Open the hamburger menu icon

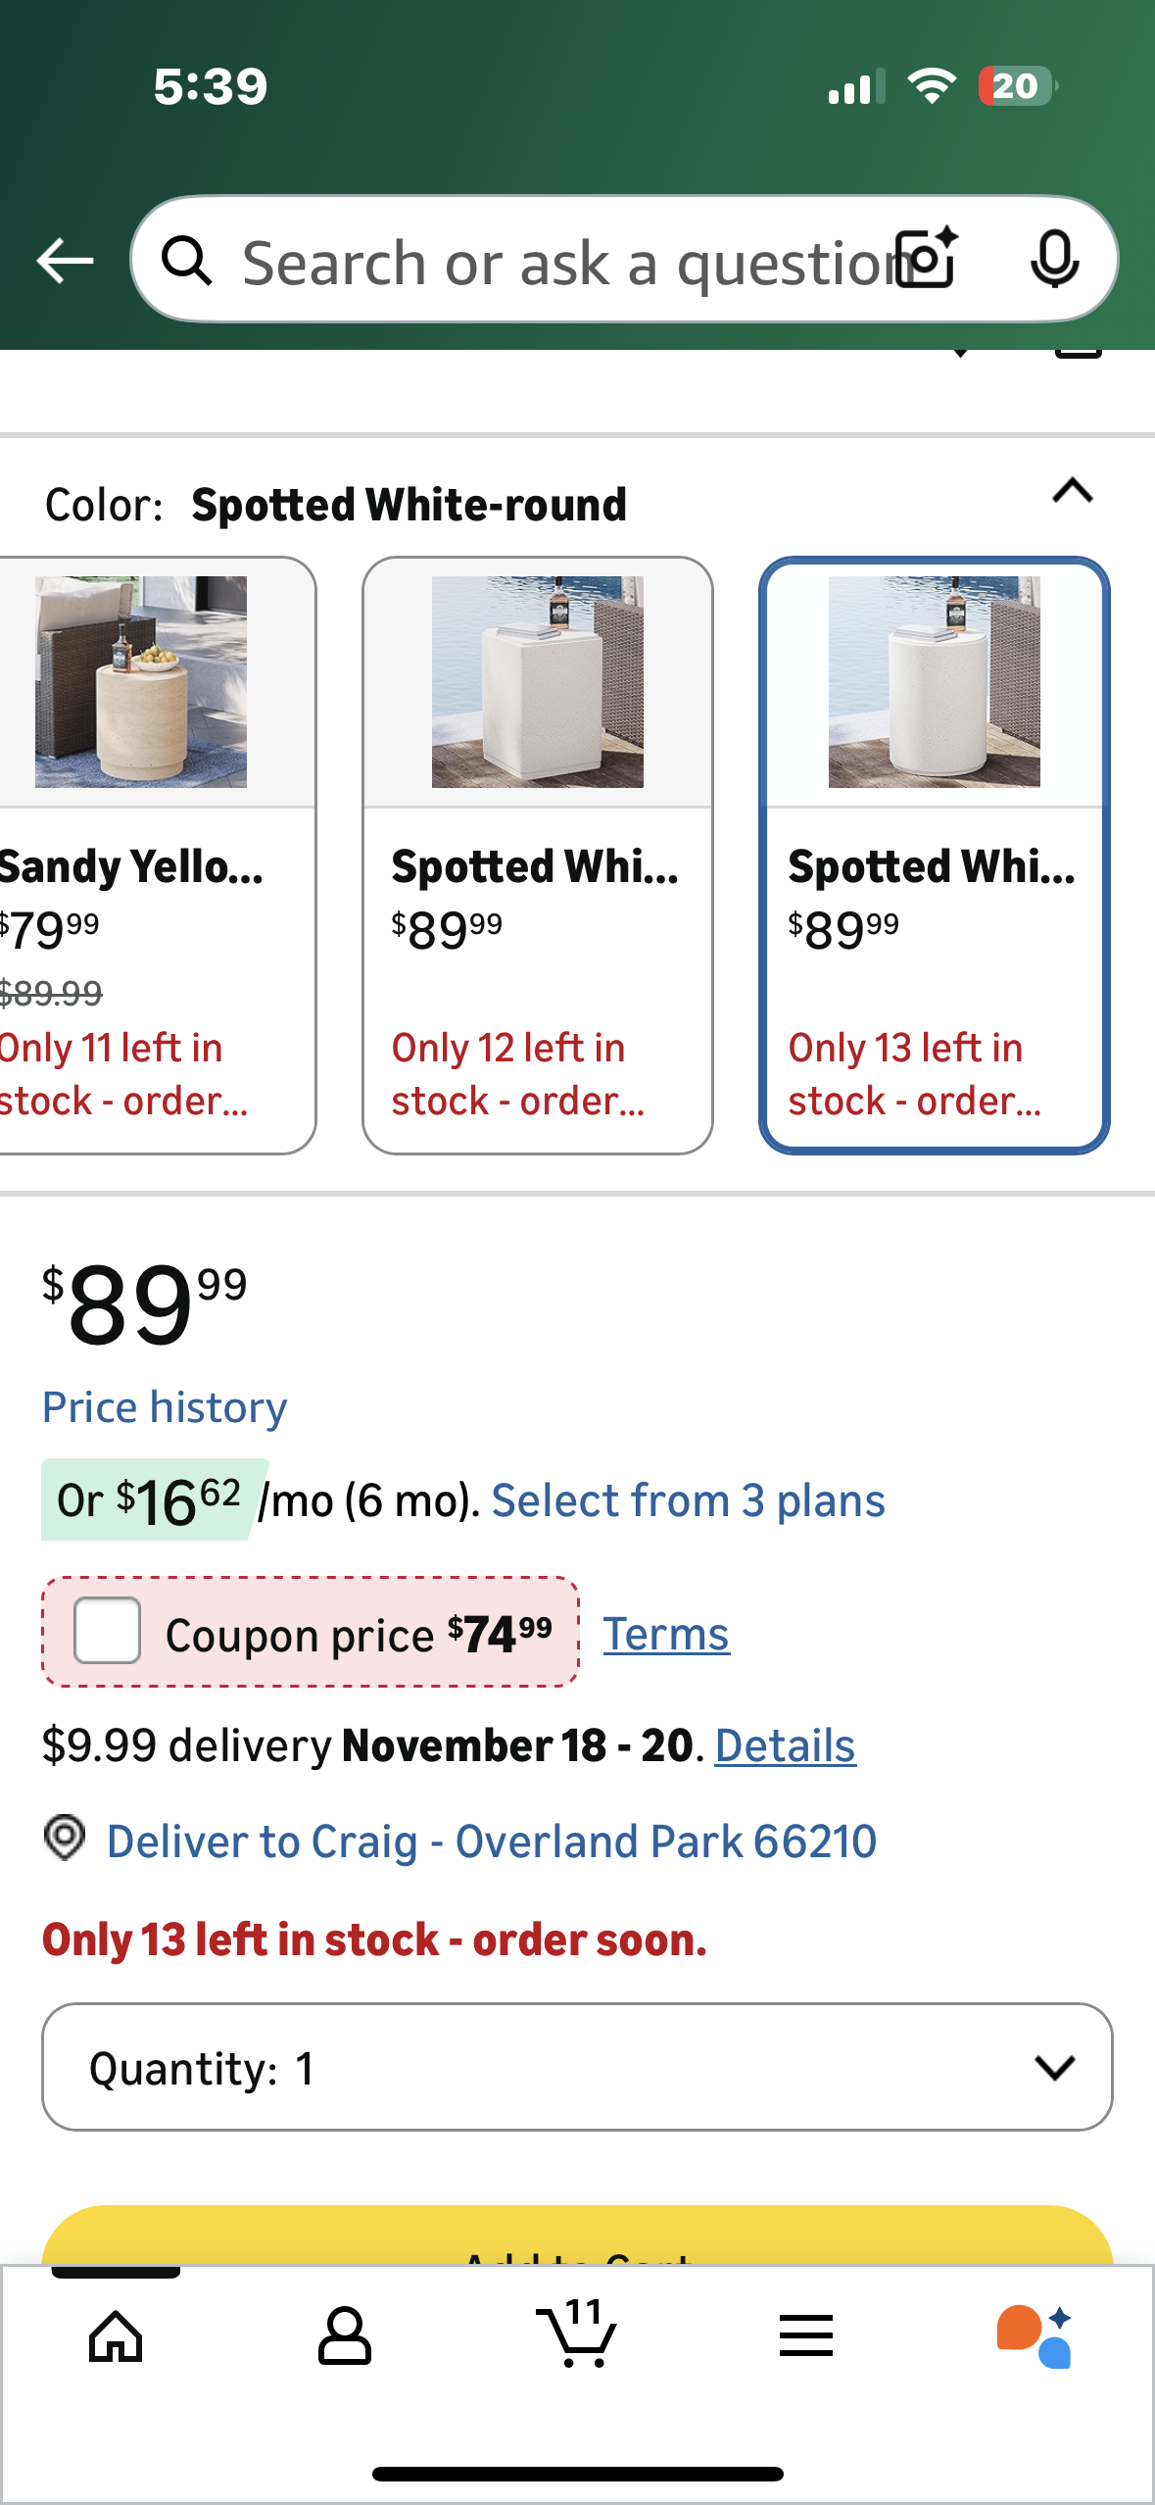click(x=806, y=2335)
